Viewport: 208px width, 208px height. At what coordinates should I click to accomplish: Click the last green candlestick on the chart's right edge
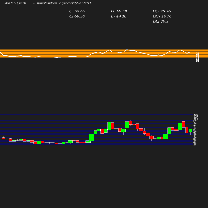[191, 131]
